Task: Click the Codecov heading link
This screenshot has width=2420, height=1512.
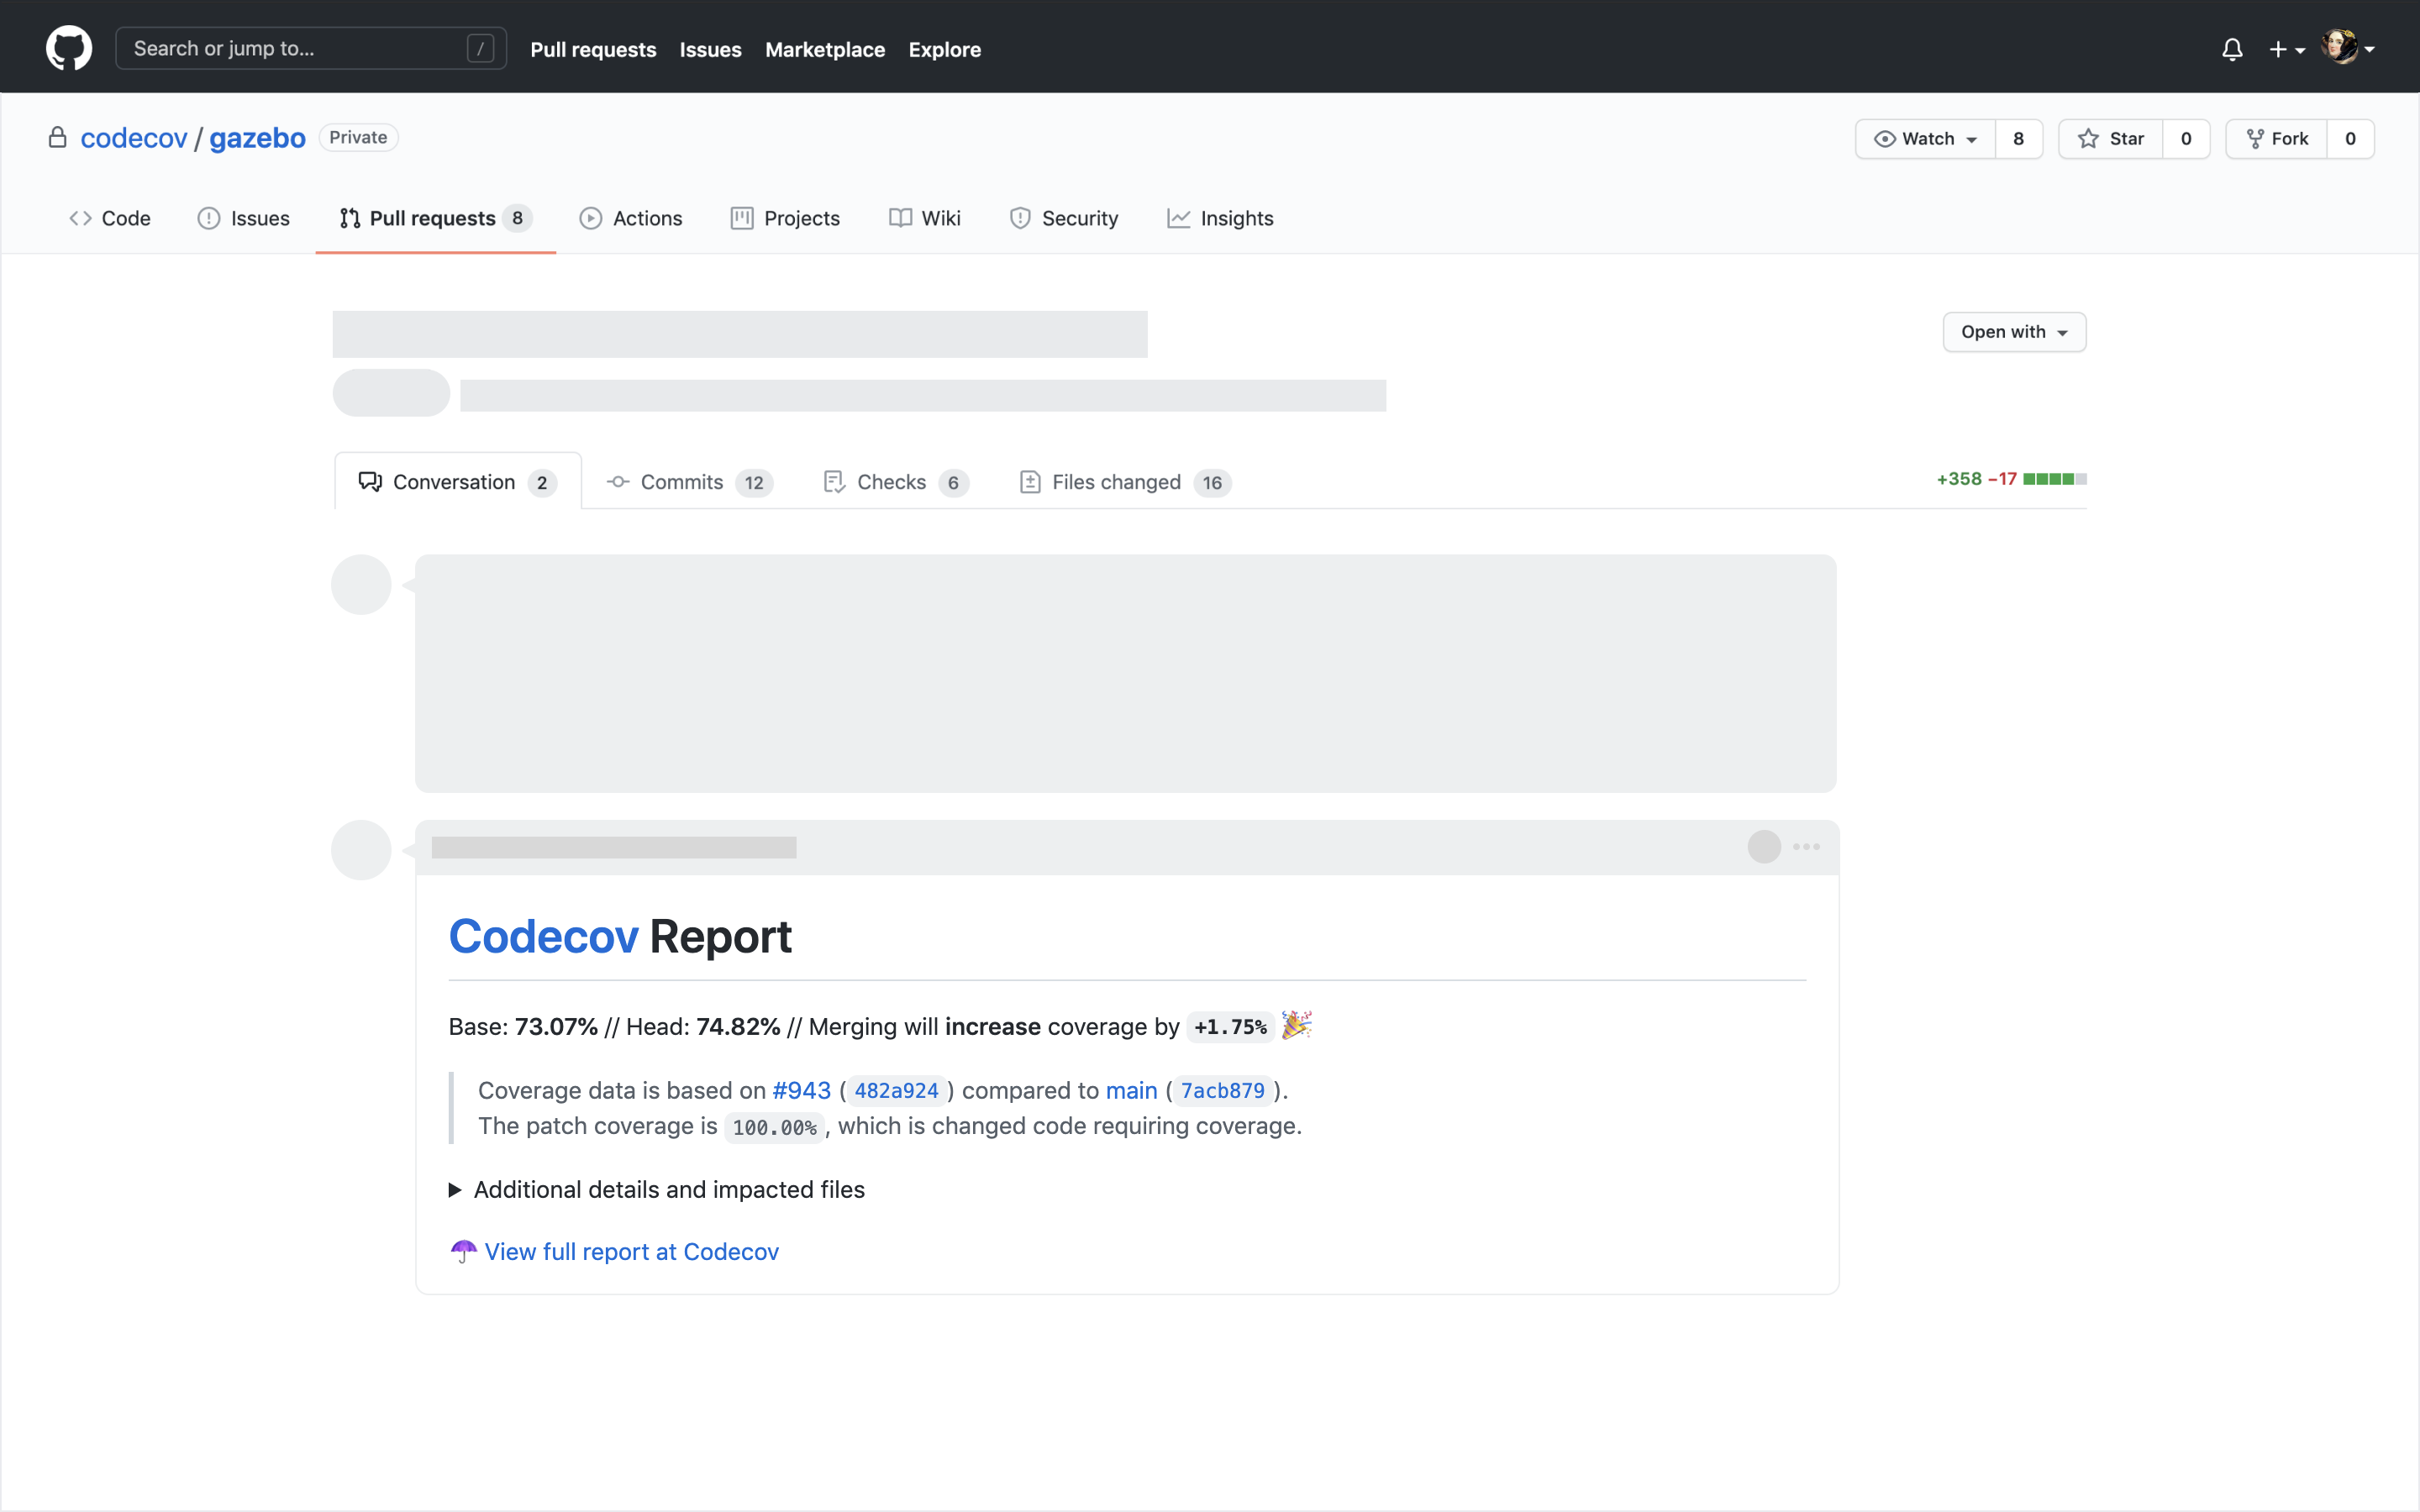Action: [543, 937]
